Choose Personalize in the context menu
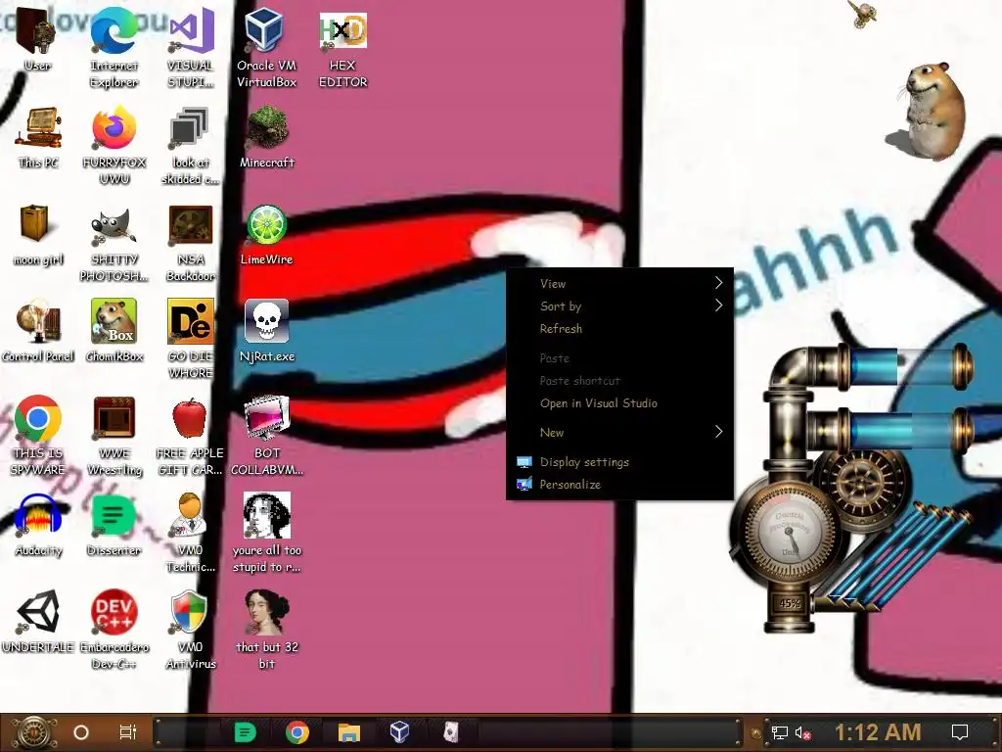This screenshot has width=1002, height=752. 619,485
